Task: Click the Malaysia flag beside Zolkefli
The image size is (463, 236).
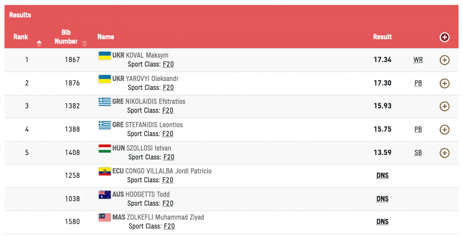Action: 105,217
